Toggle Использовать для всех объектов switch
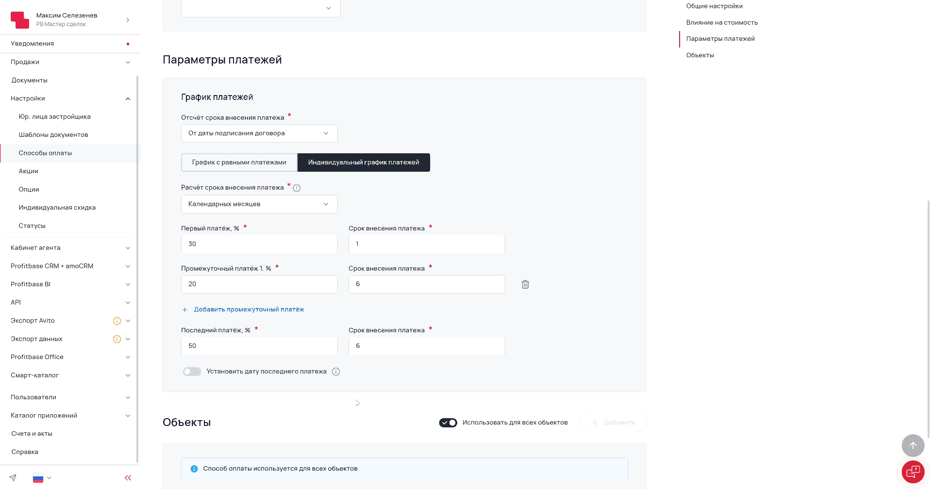Image resolution: width=931 pixels, height=489 pixels. pos(448,423)
